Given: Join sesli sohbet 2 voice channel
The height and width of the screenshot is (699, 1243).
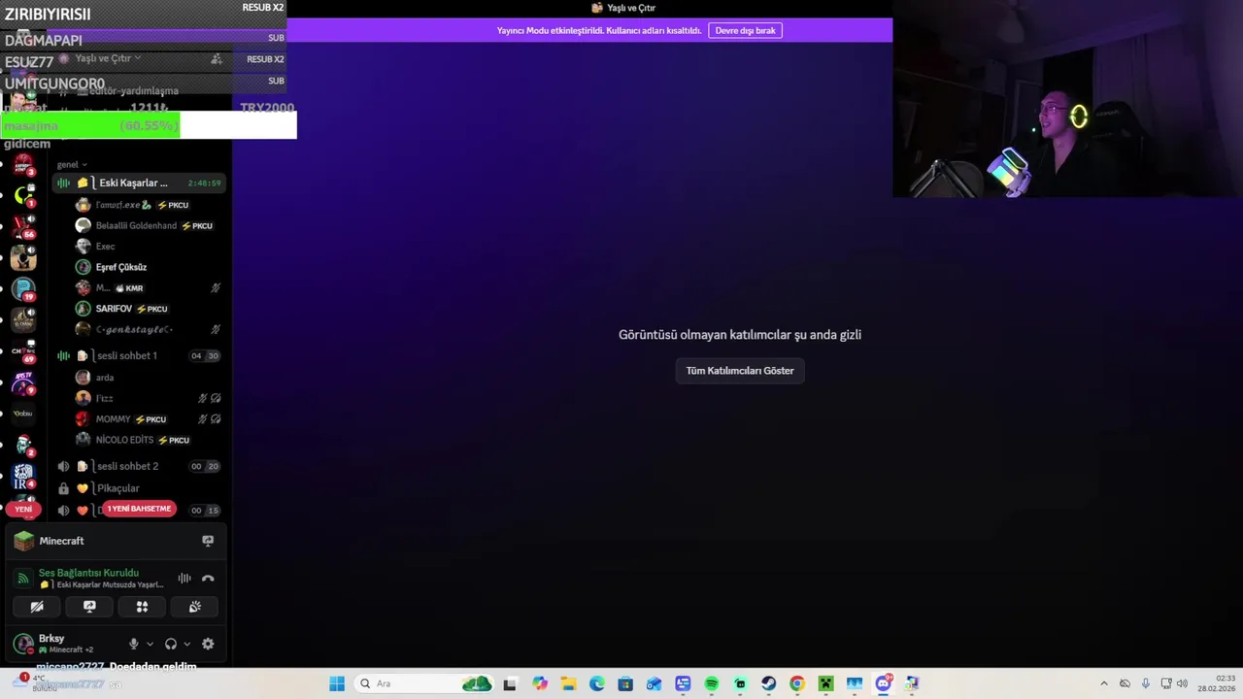Looking at the screenshot, I should (x=139, y=466).
